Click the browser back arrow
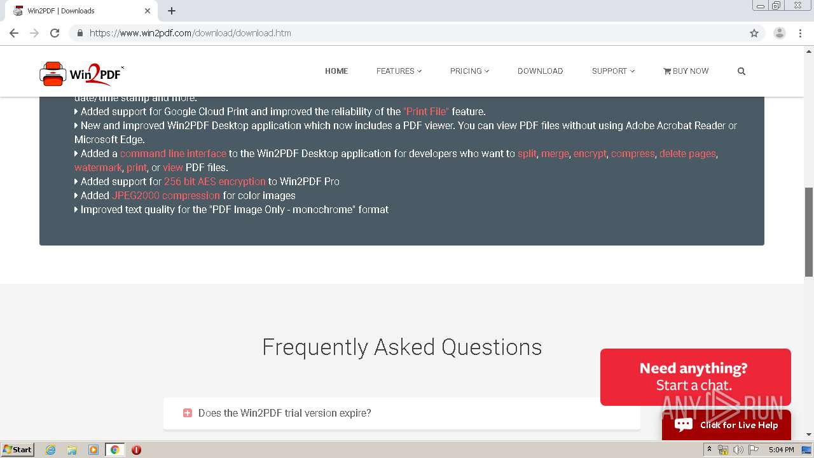 [x=14, y=33]
